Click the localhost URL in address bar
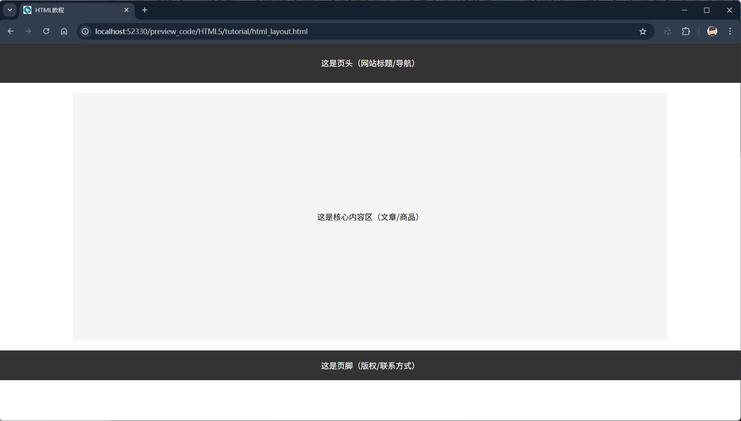The width and height of the screenshot is (741, 421). pyautogui.click(x=201, y=31)
